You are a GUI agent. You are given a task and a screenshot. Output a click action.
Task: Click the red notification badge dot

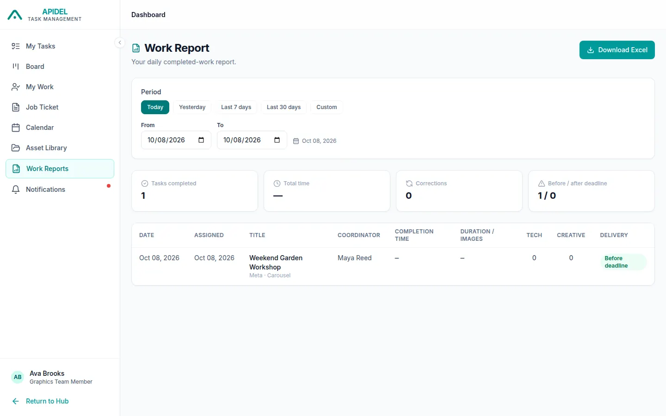pos(109,186)
